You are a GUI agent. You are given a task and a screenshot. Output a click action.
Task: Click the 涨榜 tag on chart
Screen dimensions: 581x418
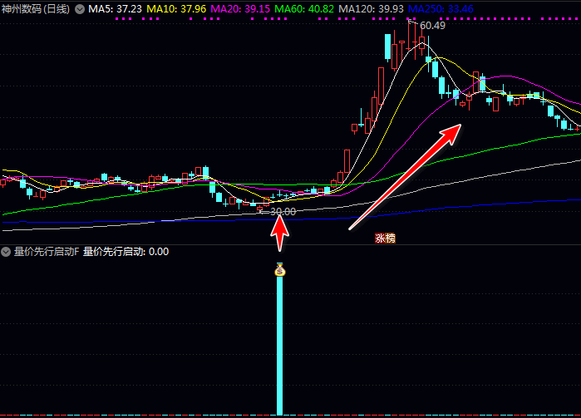(385, 238)
